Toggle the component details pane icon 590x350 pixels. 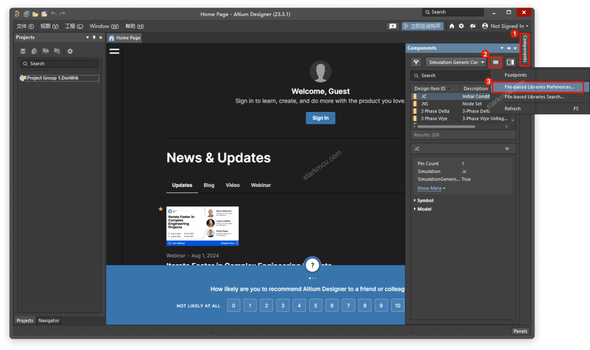tap(510, 62)
